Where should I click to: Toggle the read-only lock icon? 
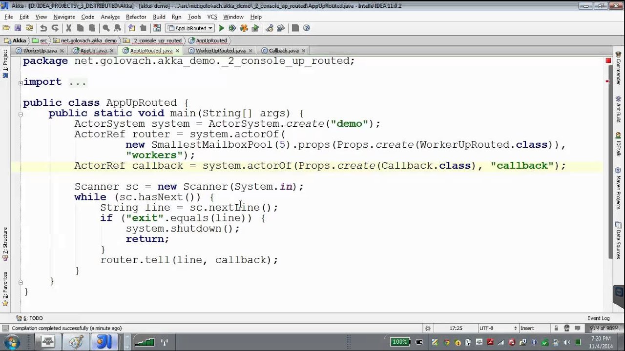[x=556, y=328]
